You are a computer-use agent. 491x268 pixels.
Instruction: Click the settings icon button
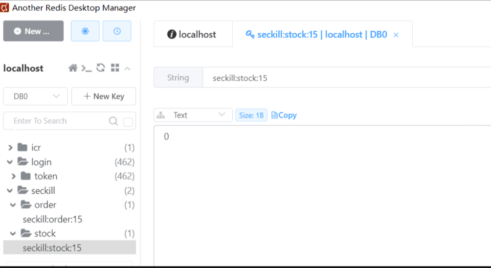[x=85, y=31]
